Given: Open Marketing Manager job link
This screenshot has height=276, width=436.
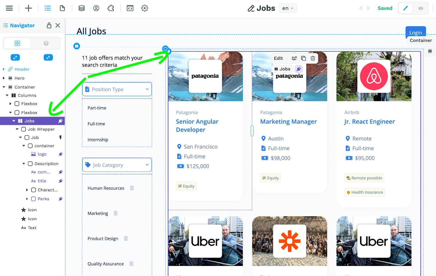Looking at the screenshot, I should (x=288, y=122).
